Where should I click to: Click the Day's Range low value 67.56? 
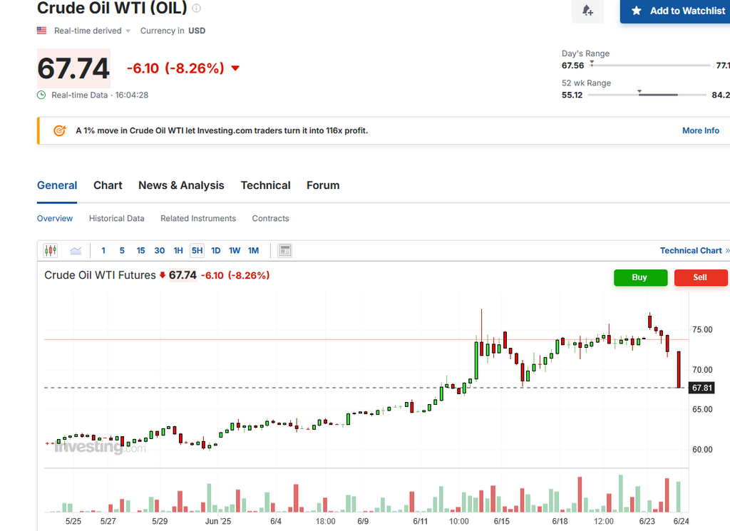[x=572, y=66]
